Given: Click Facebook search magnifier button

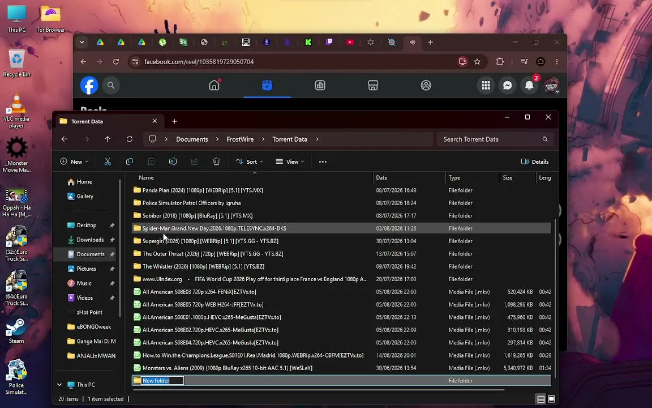Looking at the screenshot, I should click(110, 85).
